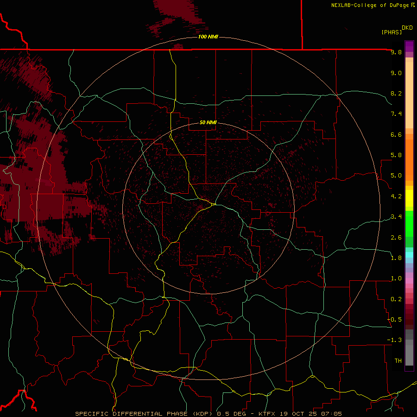This screenshot has height=417, width=417.
Task: Click the 6.6 value on color scale
Action: (396, 134)
